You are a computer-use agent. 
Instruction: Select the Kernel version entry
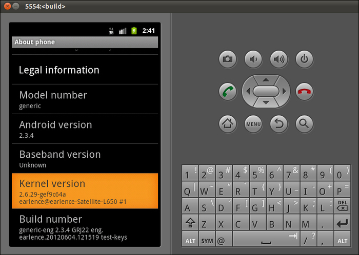(85, 191)
